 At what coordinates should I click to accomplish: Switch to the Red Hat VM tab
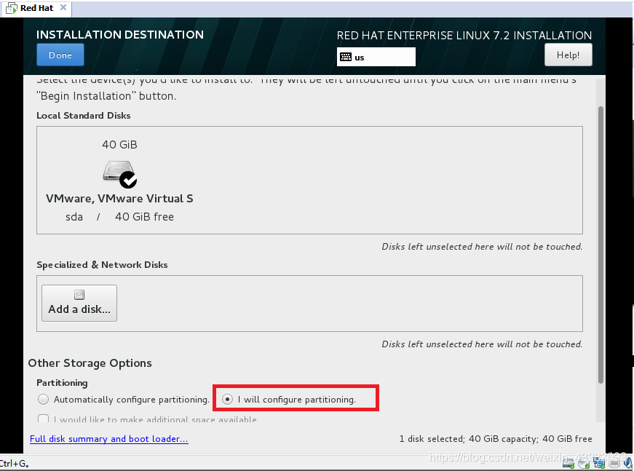(x=36, y=8)
